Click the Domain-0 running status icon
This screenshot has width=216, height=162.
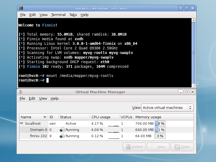click(62, 130)
